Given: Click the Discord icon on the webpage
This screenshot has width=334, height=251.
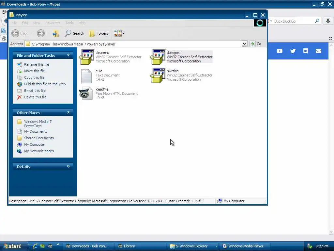Looking at the screenshot, I should [x=305, y=51].
